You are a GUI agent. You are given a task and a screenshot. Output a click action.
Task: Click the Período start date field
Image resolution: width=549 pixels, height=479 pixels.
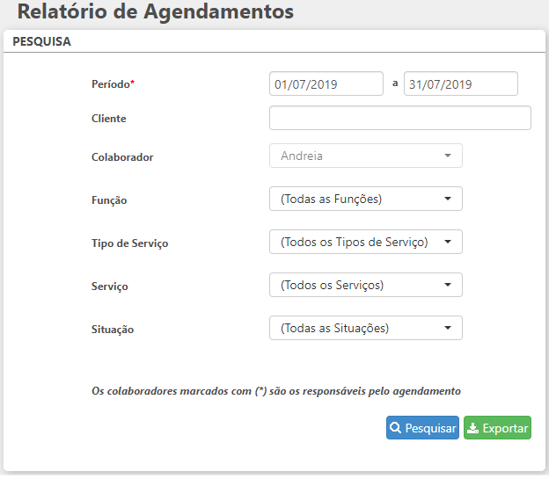coord(326,83)
